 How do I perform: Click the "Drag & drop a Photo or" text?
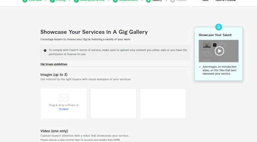63,105
